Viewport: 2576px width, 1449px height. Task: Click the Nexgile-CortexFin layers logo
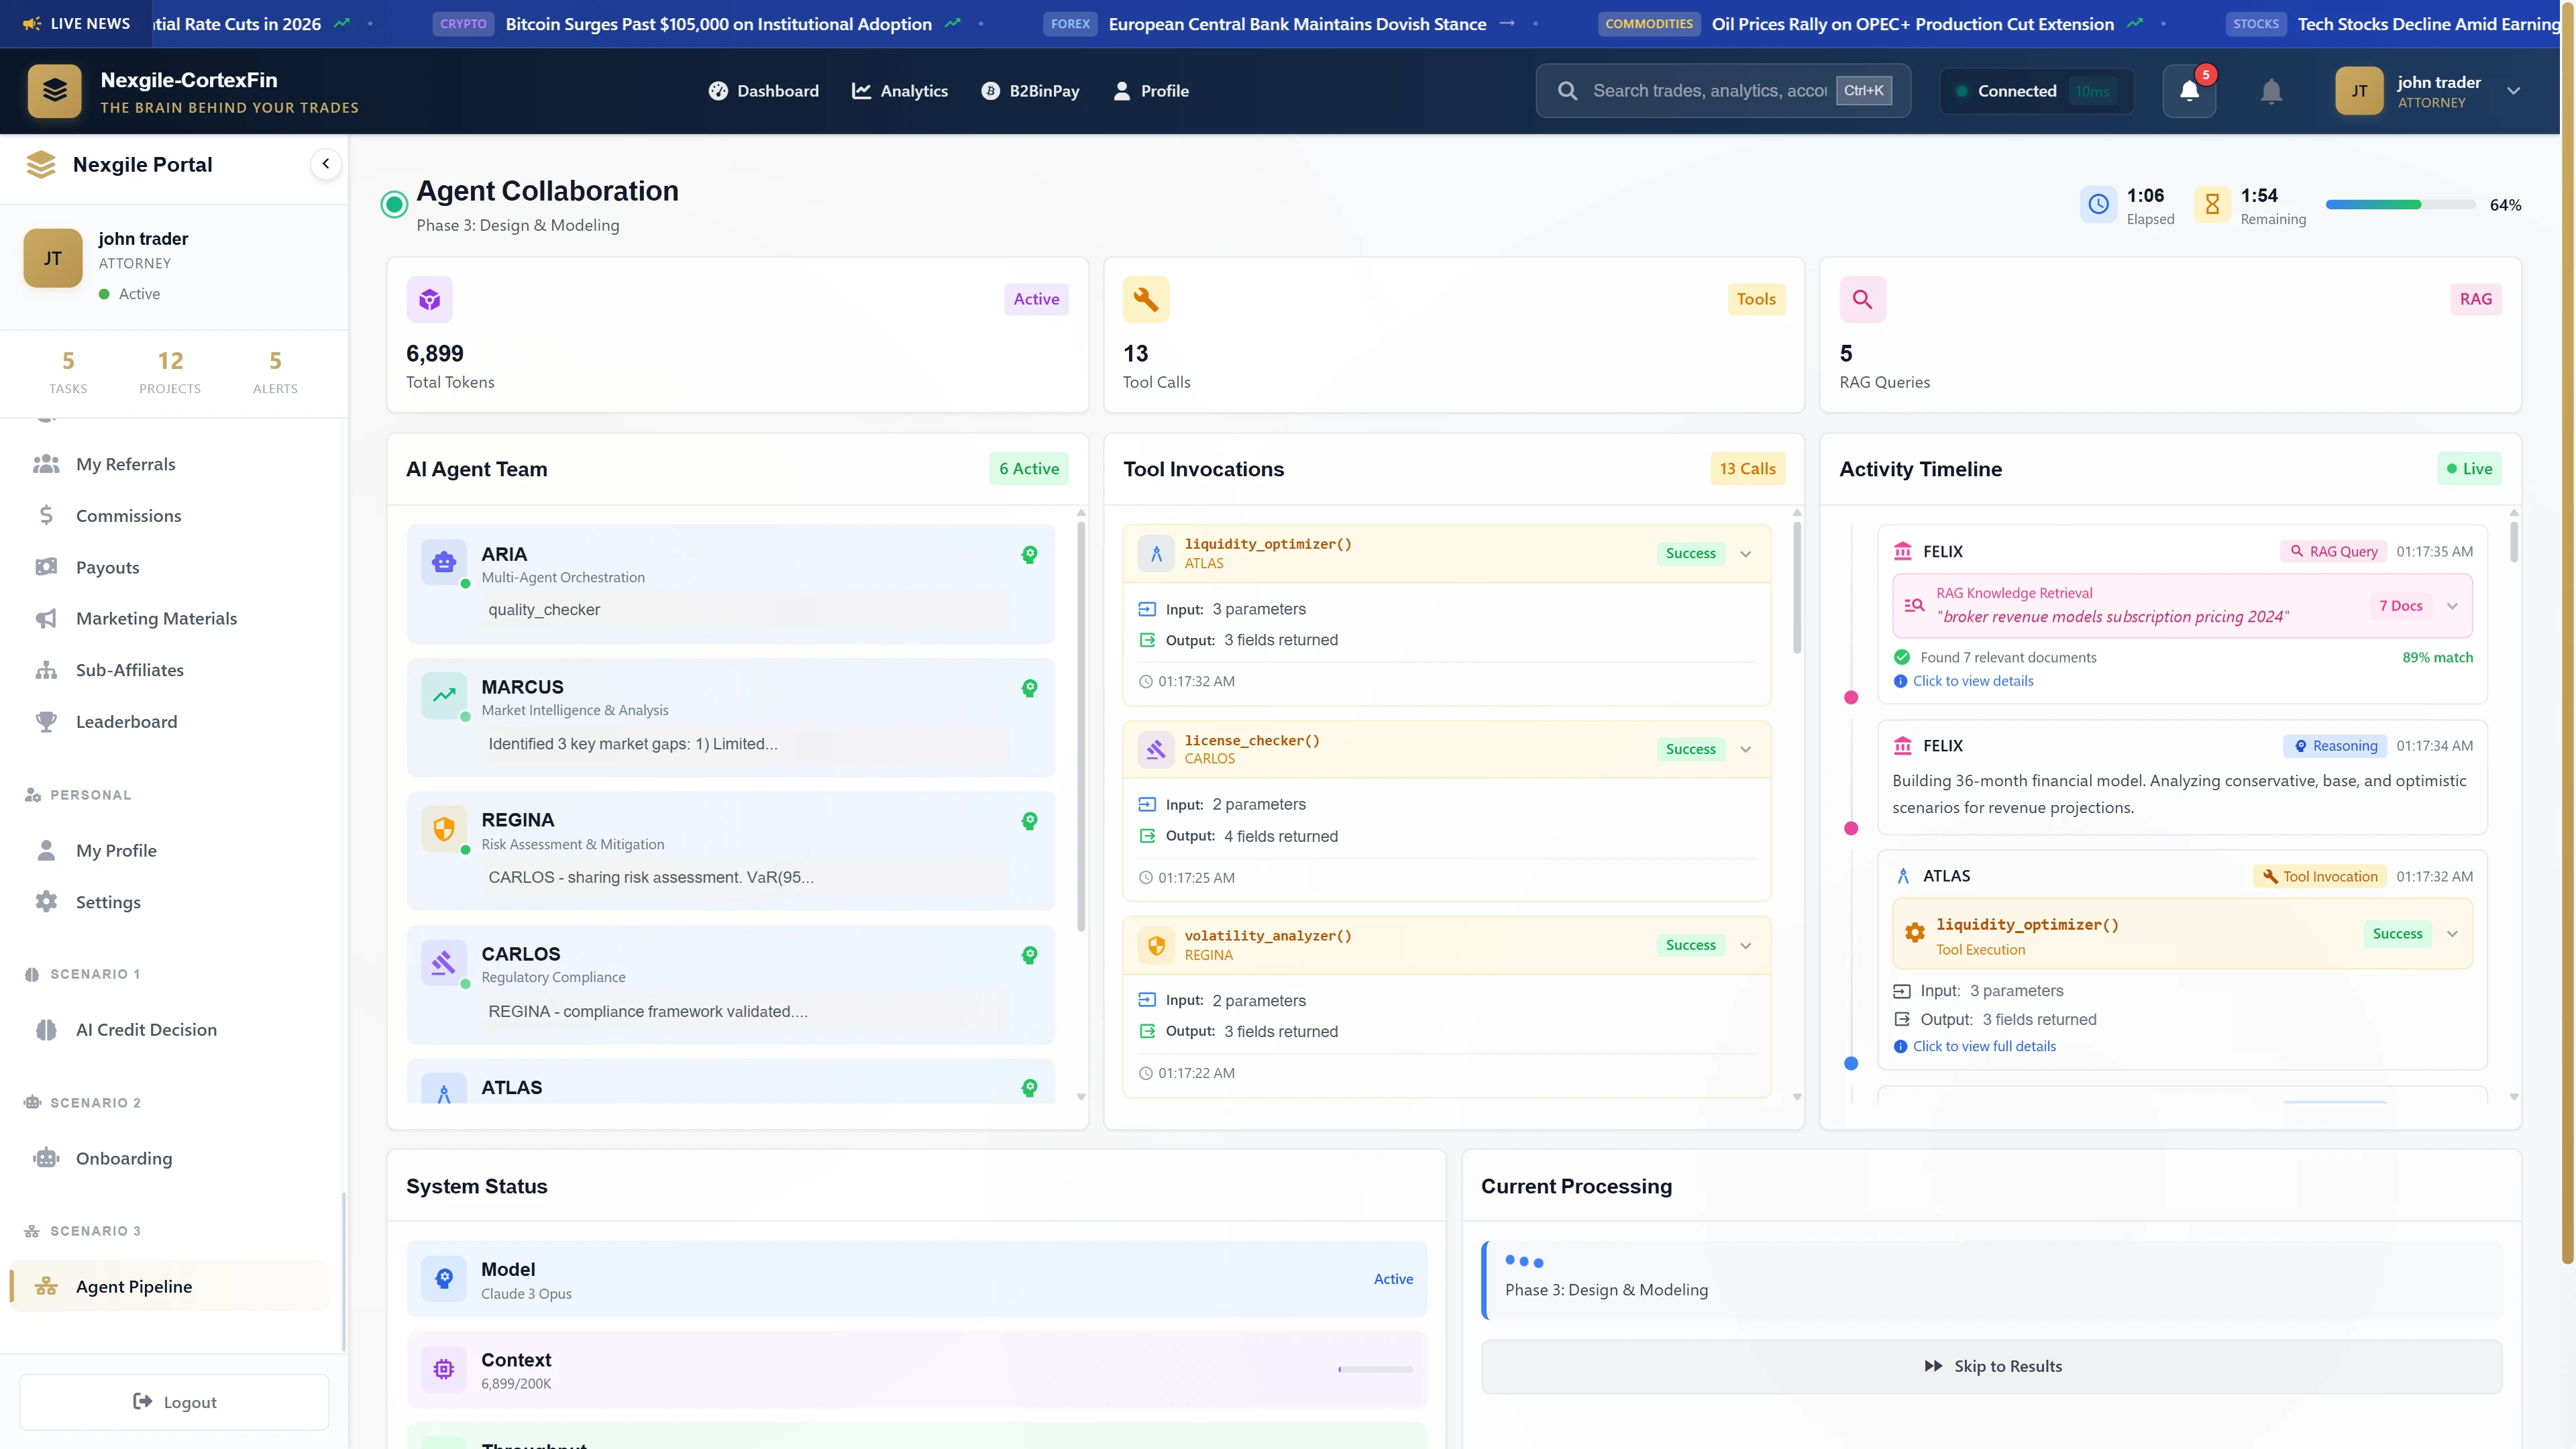[x=54, y=91]
